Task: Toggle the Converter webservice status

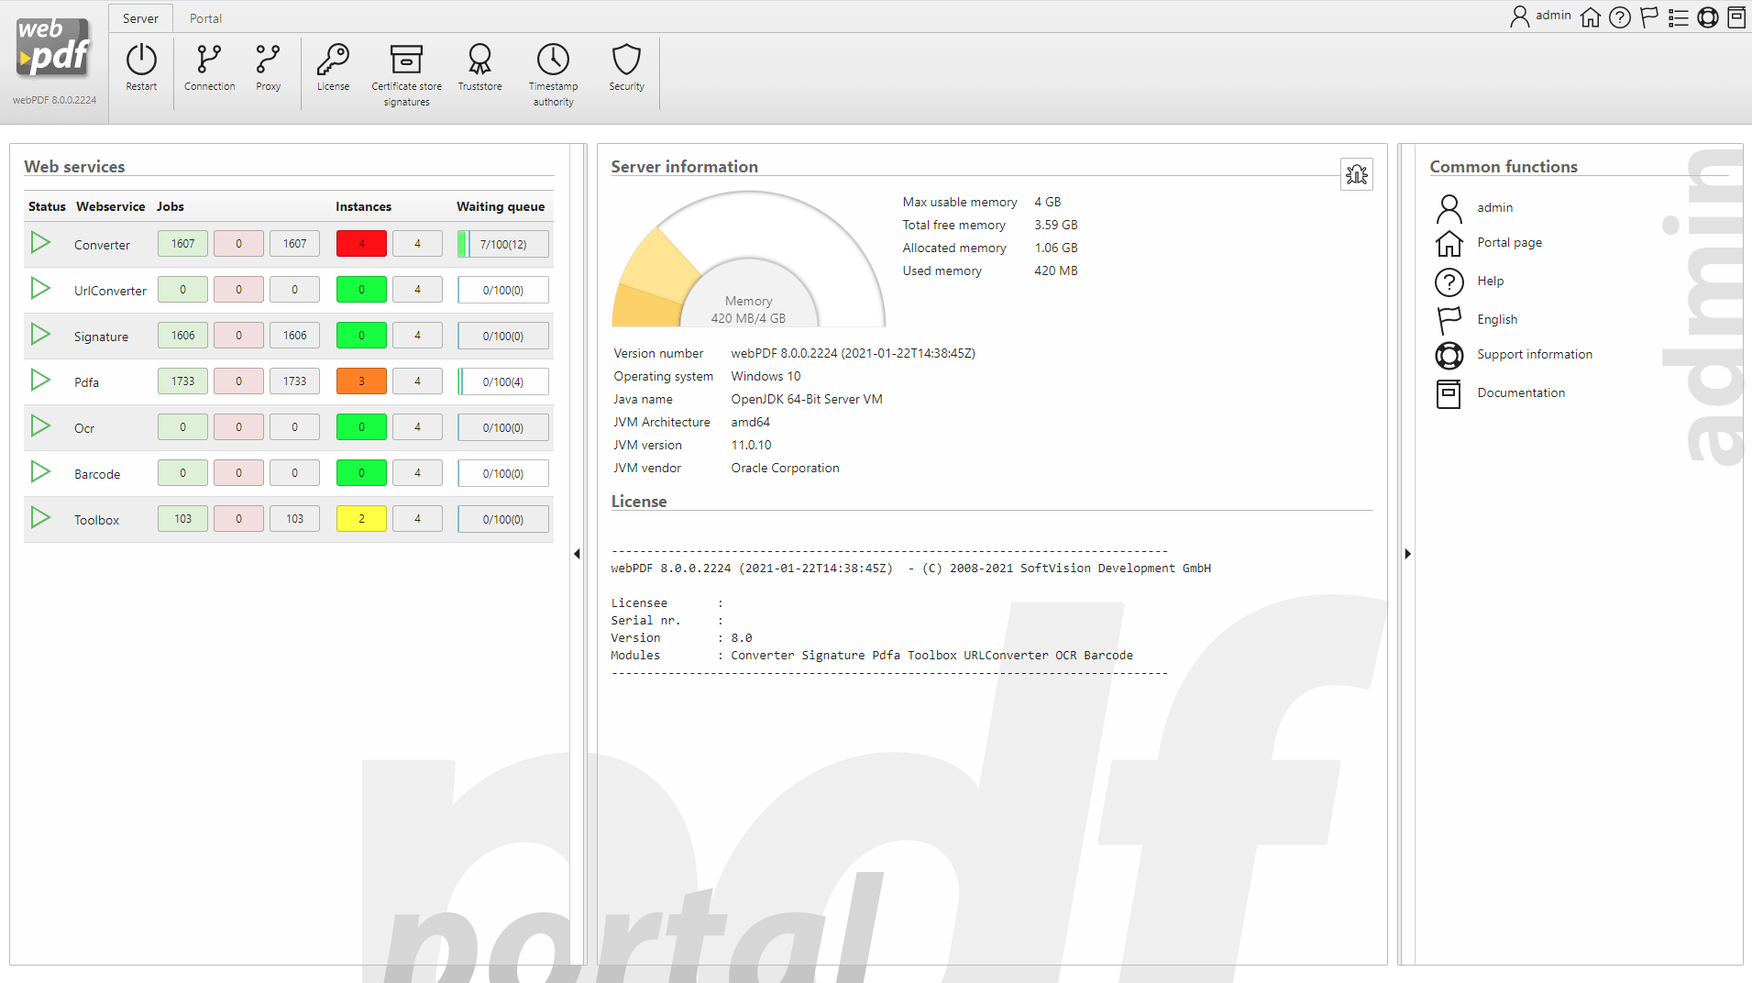Action: pyautogui.click(x=39, y=242)
